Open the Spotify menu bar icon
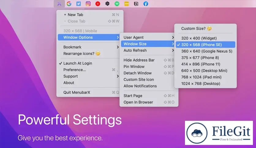 tap(117, 4)
